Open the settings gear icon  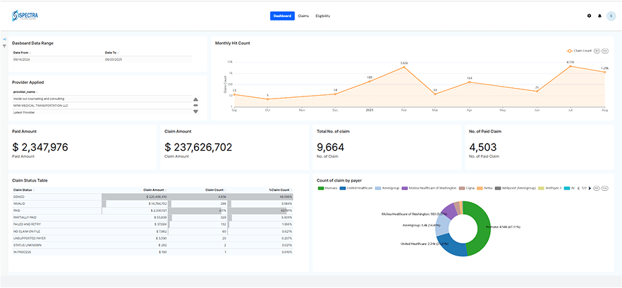coord(590,15)
